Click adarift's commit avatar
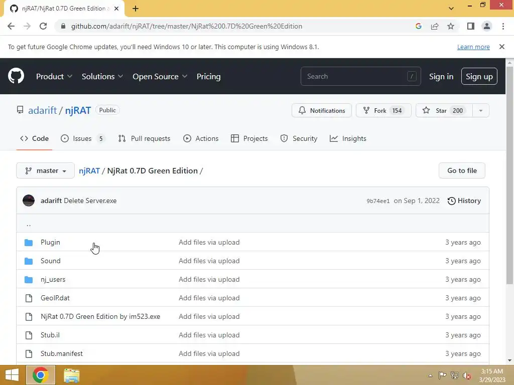Screen dimensions: 514x385 pyautogui.click(x=29, y=201)
